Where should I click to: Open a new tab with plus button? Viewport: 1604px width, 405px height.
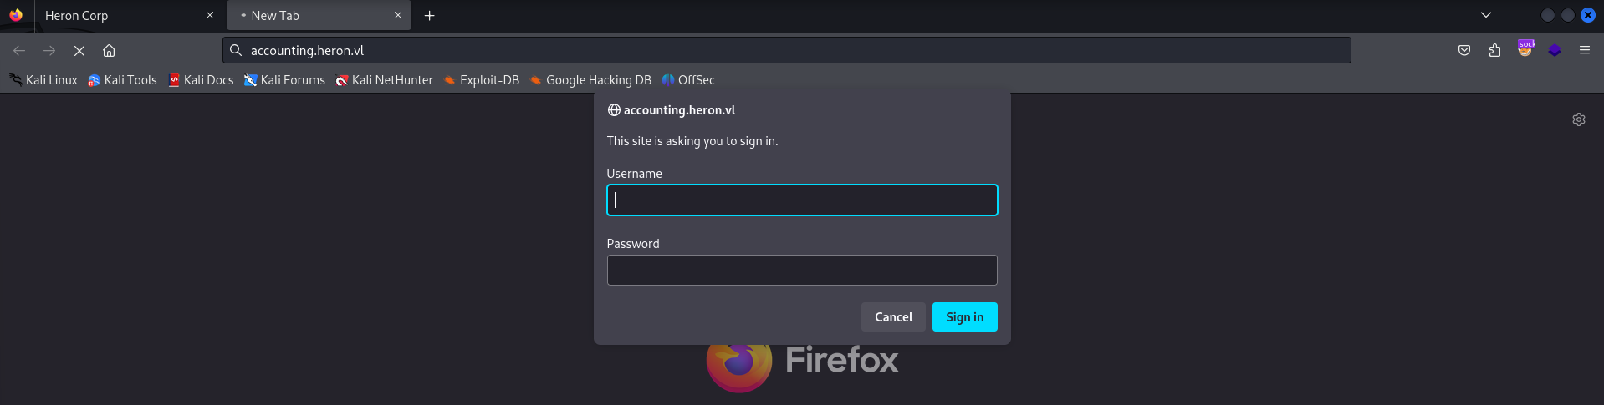click(429, 16)
